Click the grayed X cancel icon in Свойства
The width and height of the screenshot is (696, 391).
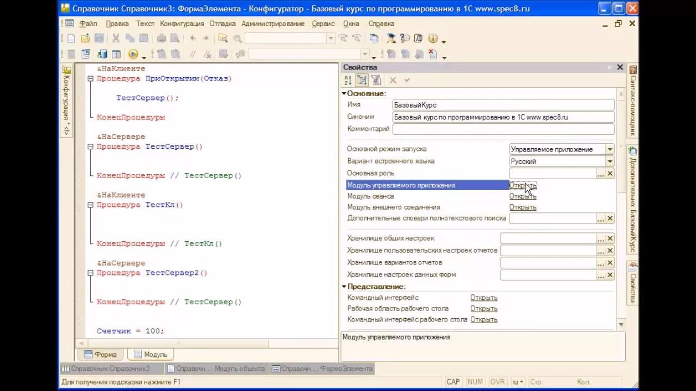[x=393, y=80]
